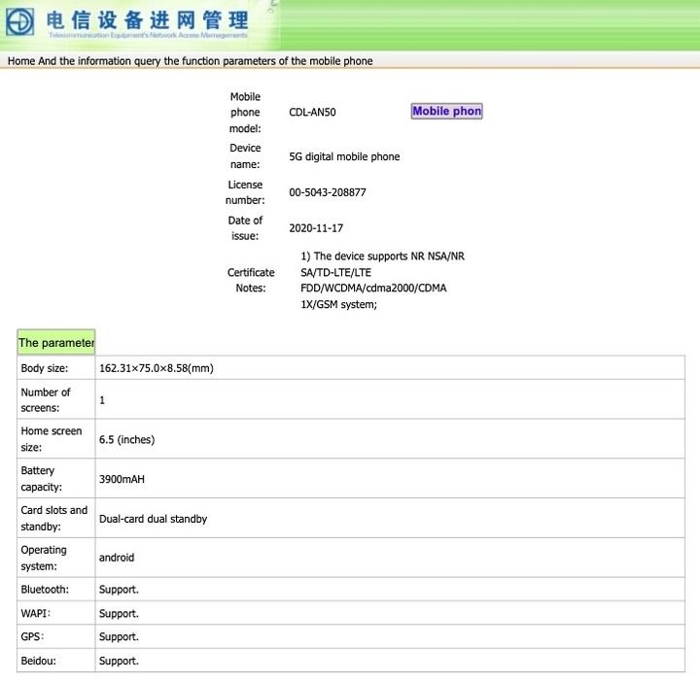Image resolution: width=700 pixels, height=681 pixels.
Task: Select the model value CDL-AN50
Action: (x=312, y=112)
